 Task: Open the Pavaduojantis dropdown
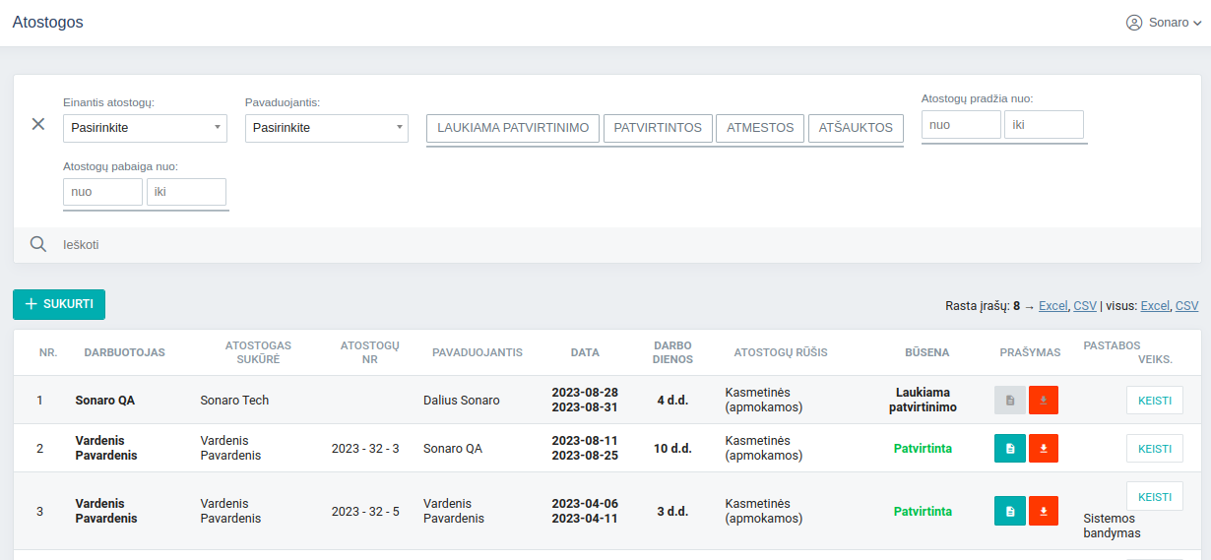[x=326, y=128]
